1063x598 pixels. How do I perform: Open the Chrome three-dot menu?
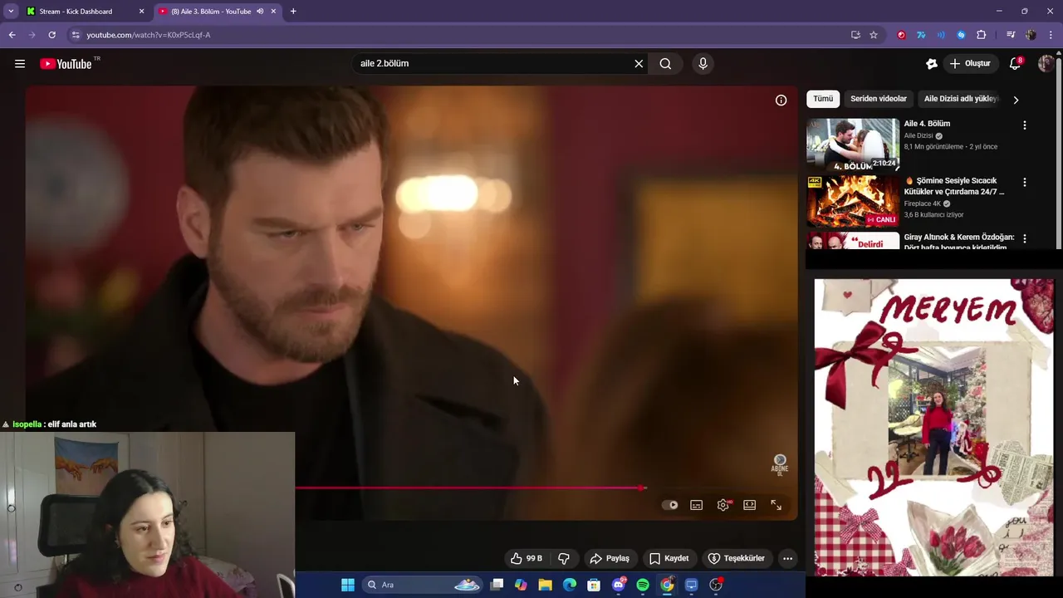(1051, 35)
